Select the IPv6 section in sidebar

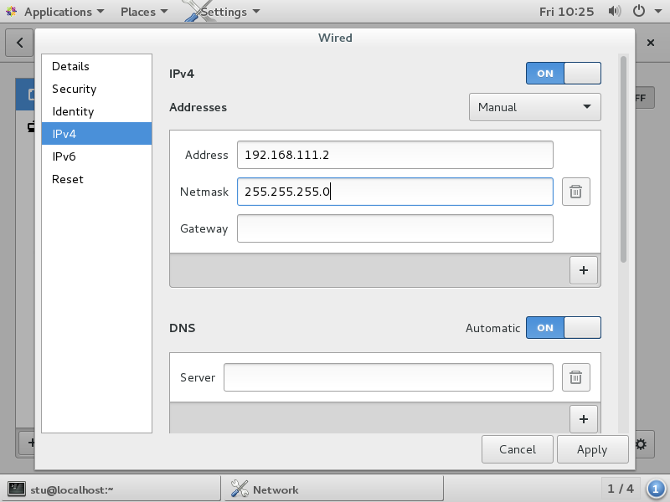pos(64,156)
